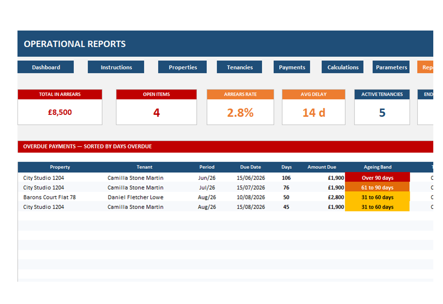Viewport: 443px width, 304px height.
Task: Switch to the Tenancies sheet button
Action: (239, 67)
